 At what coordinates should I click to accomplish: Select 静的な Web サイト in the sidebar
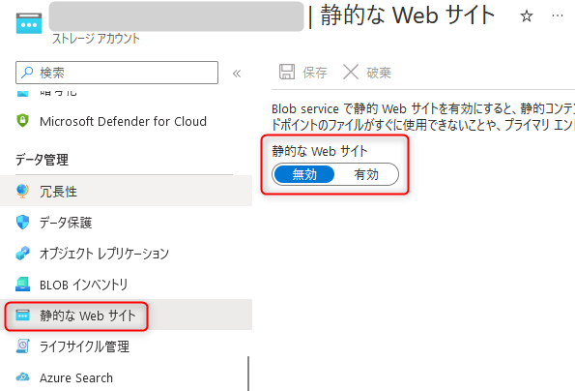[127, 315]
